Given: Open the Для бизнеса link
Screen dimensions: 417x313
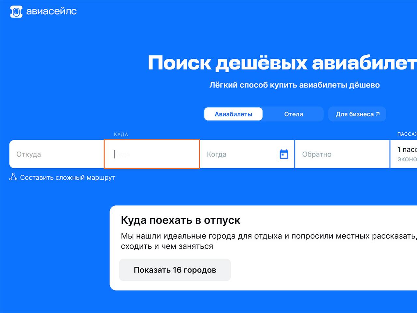Looking at the screenshot, I should (354, 114).
